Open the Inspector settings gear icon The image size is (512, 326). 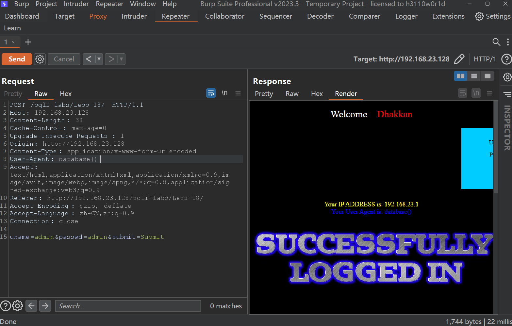(x=507, y=77)
